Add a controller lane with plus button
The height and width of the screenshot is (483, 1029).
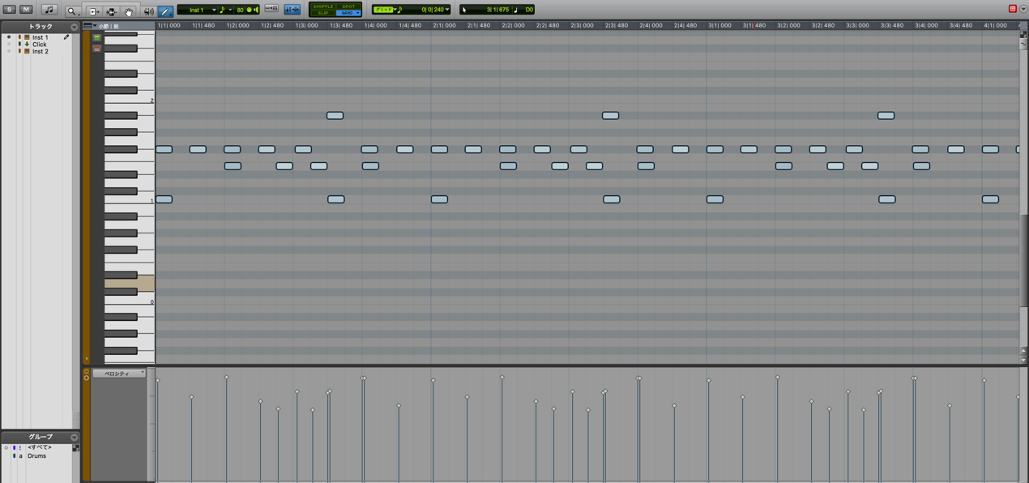87,378
